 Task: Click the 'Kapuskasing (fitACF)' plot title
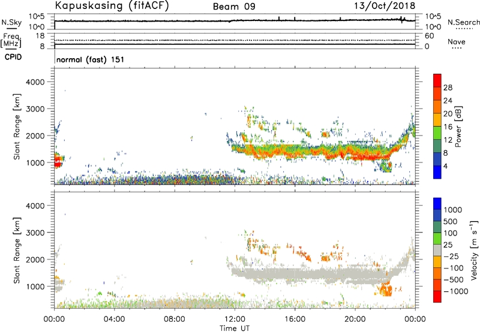[x=112, y=5]
